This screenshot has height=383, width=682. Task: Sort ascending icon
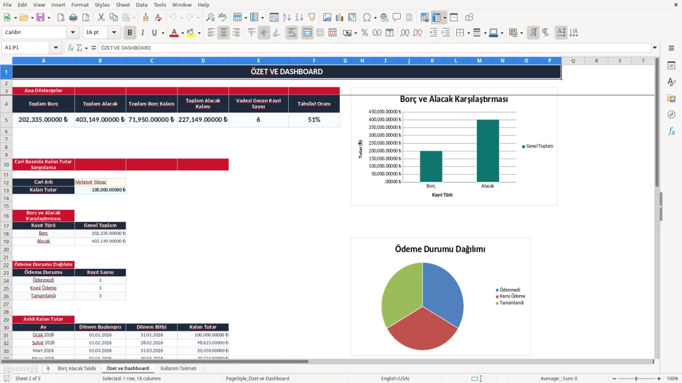[x=286, y=18]
